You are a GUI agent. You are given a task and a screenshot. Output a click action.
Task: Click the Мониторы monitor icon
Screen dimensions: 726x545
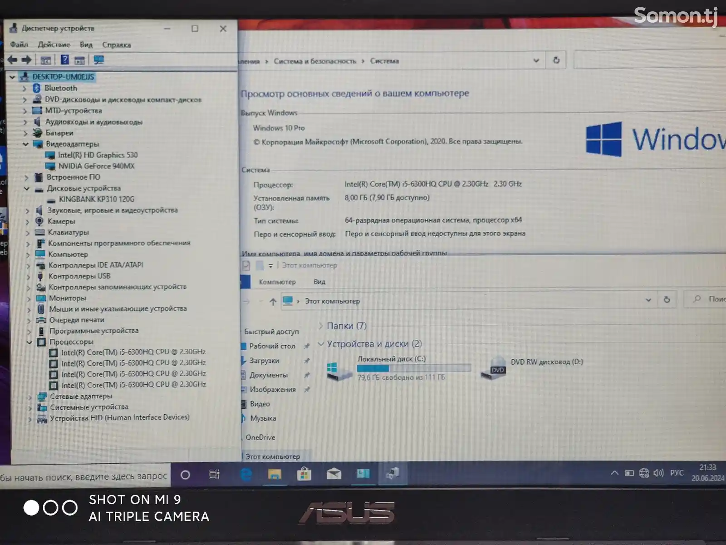[41, 298]
